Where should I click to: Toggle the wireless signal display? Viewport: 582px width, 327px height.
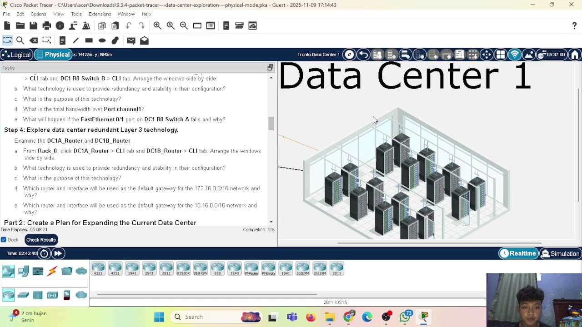[515, 55]
